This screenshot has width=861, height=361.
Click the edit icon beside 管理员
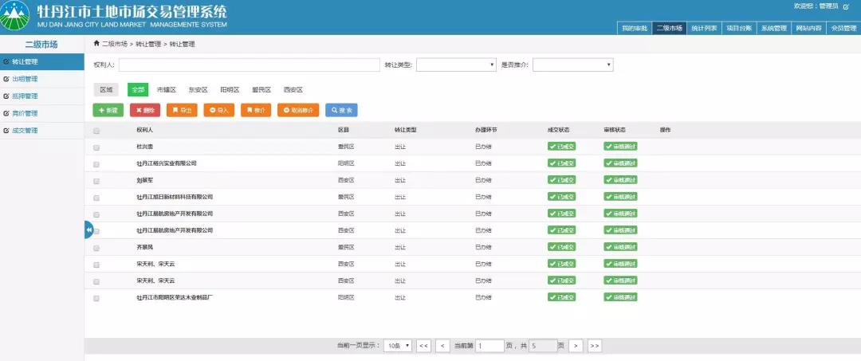[846, 6]
